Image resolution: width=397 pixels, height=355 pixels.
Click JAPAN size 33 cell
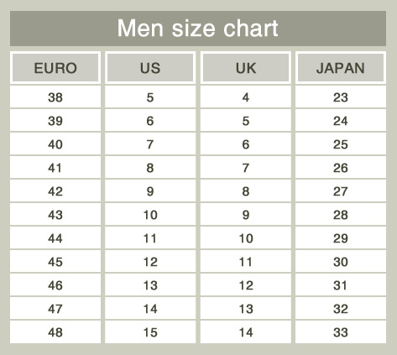341,332
